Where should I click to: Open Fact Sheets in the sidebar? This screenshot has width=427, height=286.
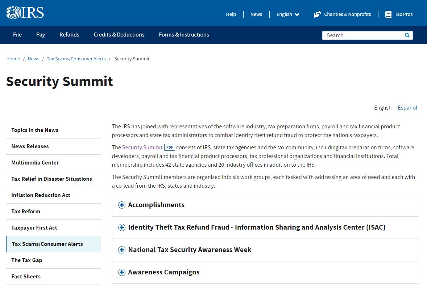(54, 277)
